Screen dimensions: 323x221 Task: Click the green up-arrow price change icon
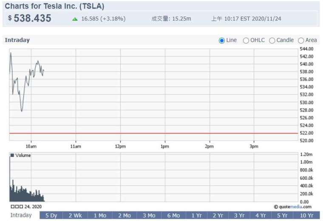point(75,19)
